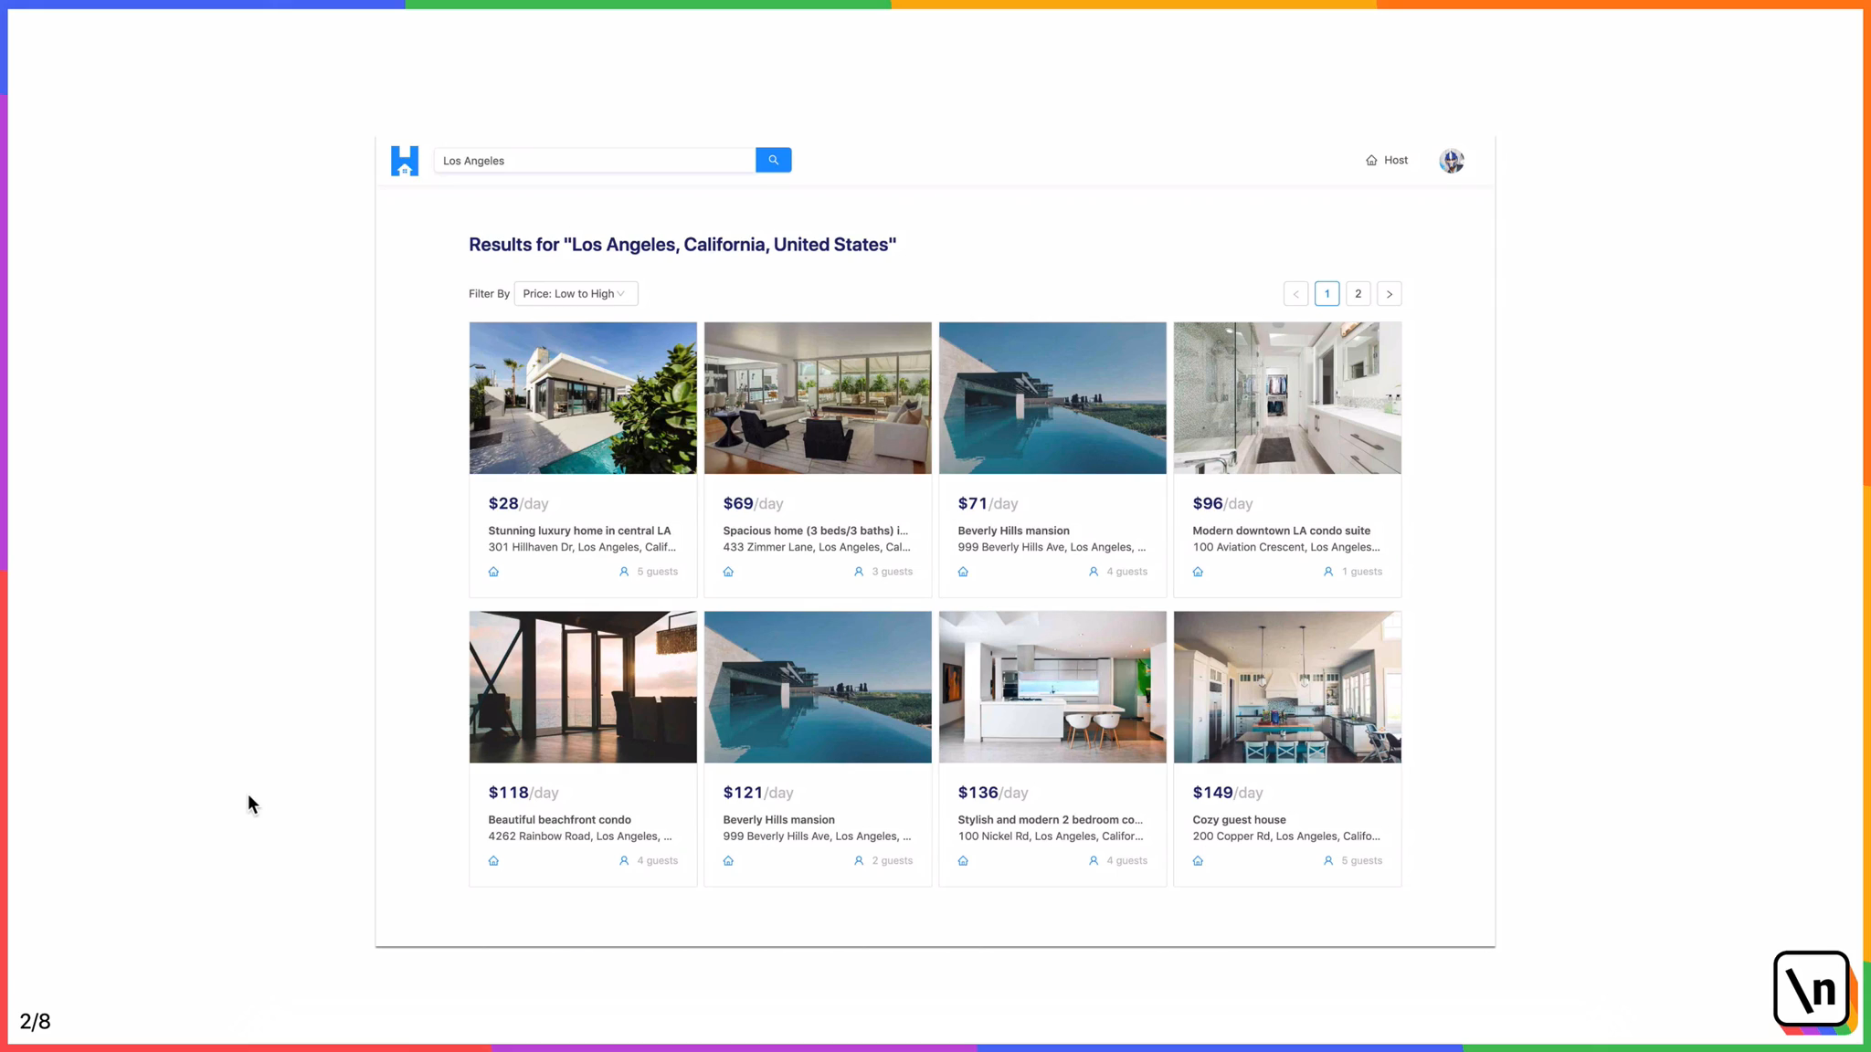The image size is (1871, 1052).
Task: Click the blue search magnifier button
Action: pos(773,160)
